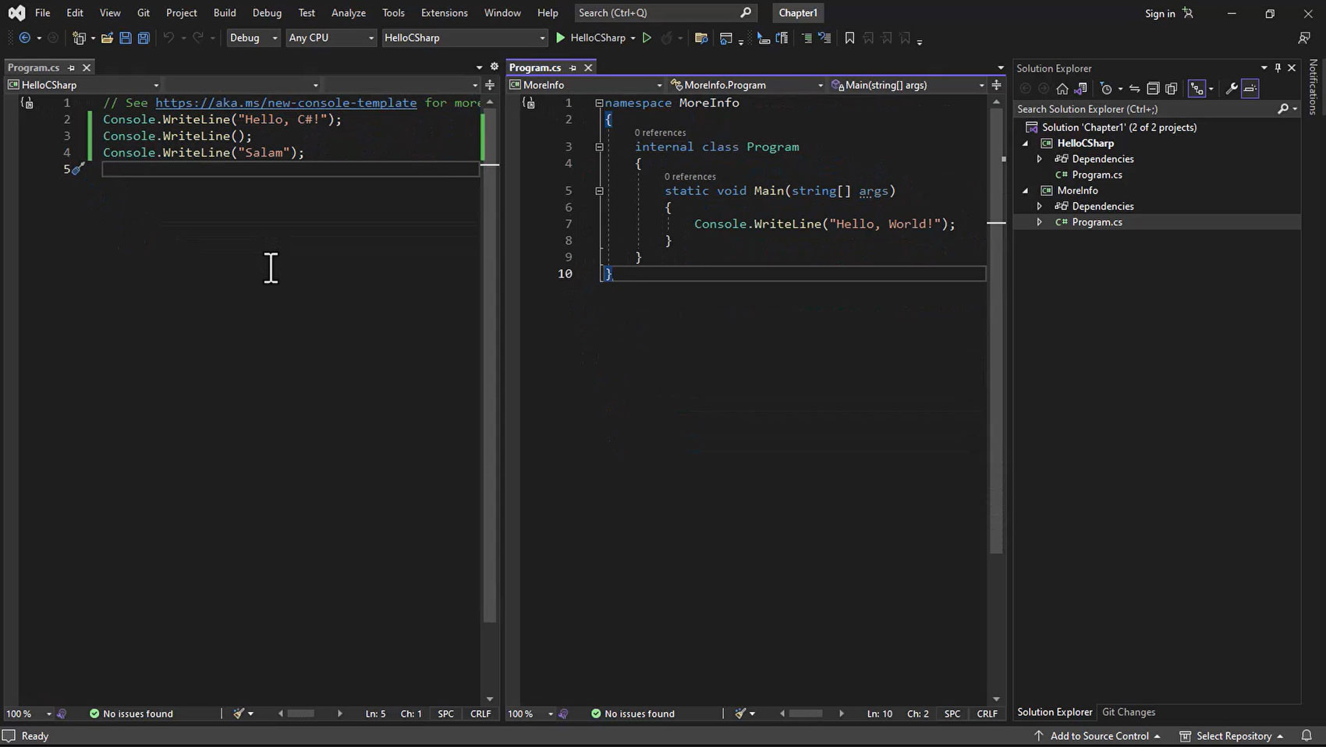Click Select Repository in the status bar
The height and width of the screenshot is (747, 1326).
click(1232, 735)
